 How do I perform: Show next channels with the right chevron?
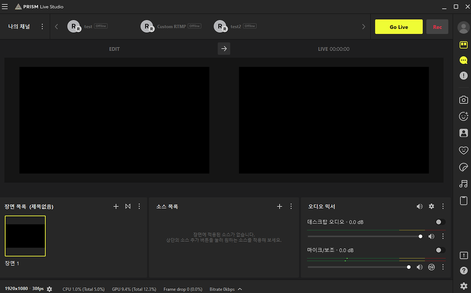pos(364,26)
